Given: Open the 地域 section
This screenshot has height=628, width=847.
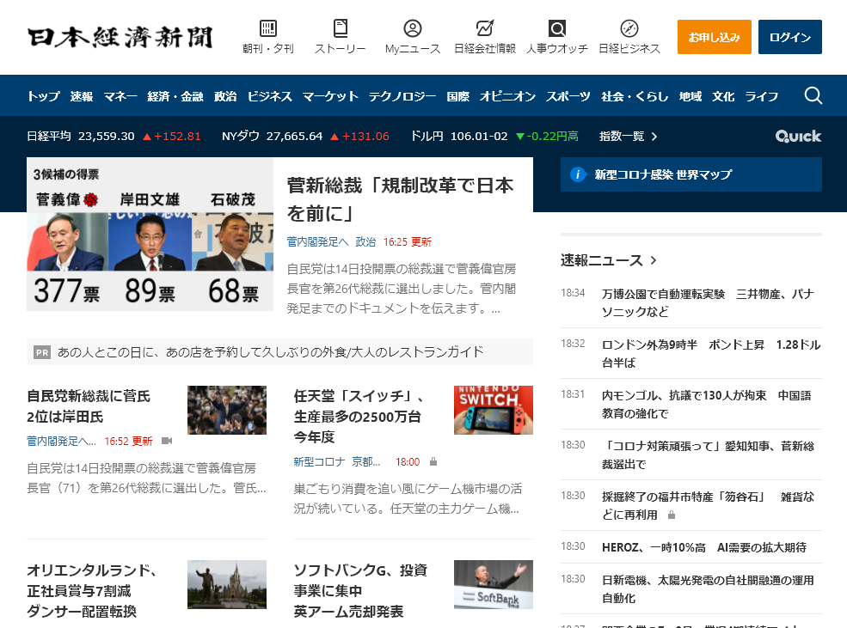Looking at the screenshot, I should pyautogui.click(x=690, y=96).
